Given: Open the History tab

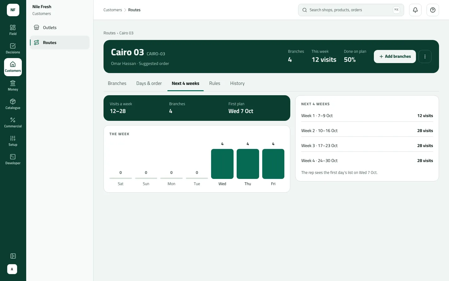Looking at the screenshot, I should (x=237, y=83).
